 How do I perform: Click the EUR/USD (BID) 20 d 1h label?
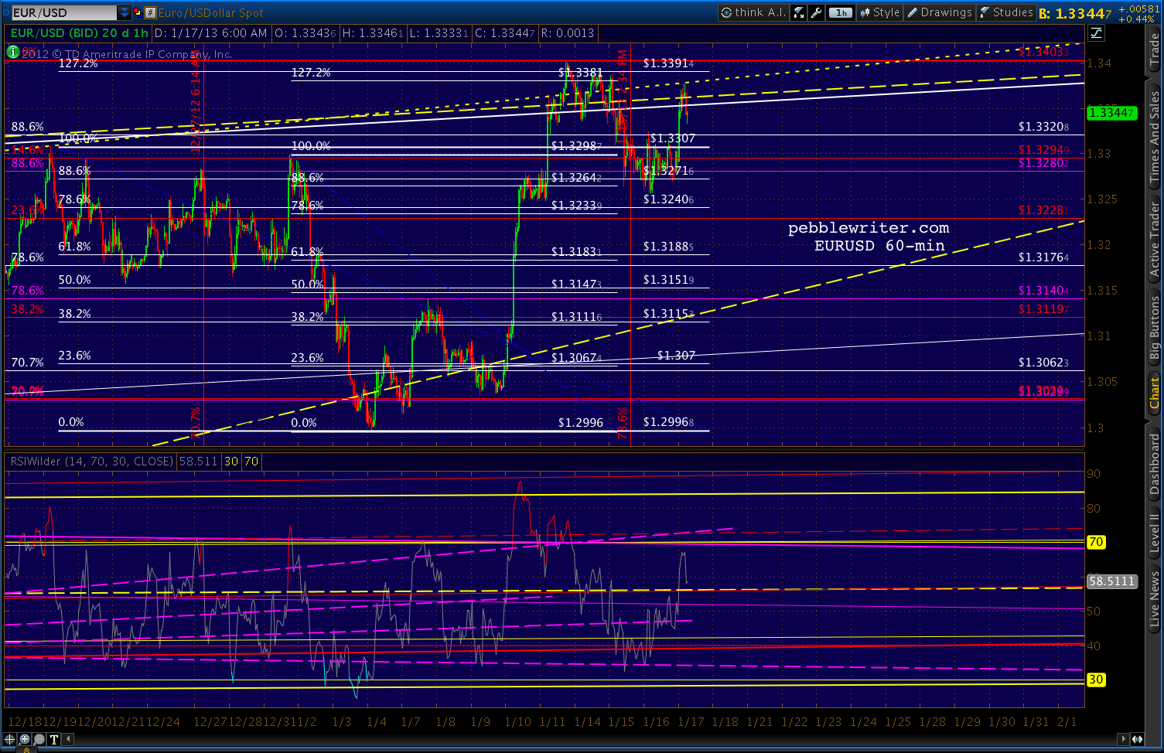tap(79, 33)
